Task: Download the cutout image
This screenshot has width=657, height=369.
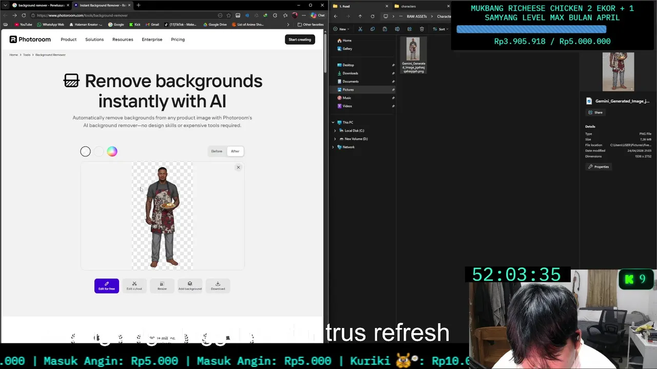Action: (x=218, y=285)
